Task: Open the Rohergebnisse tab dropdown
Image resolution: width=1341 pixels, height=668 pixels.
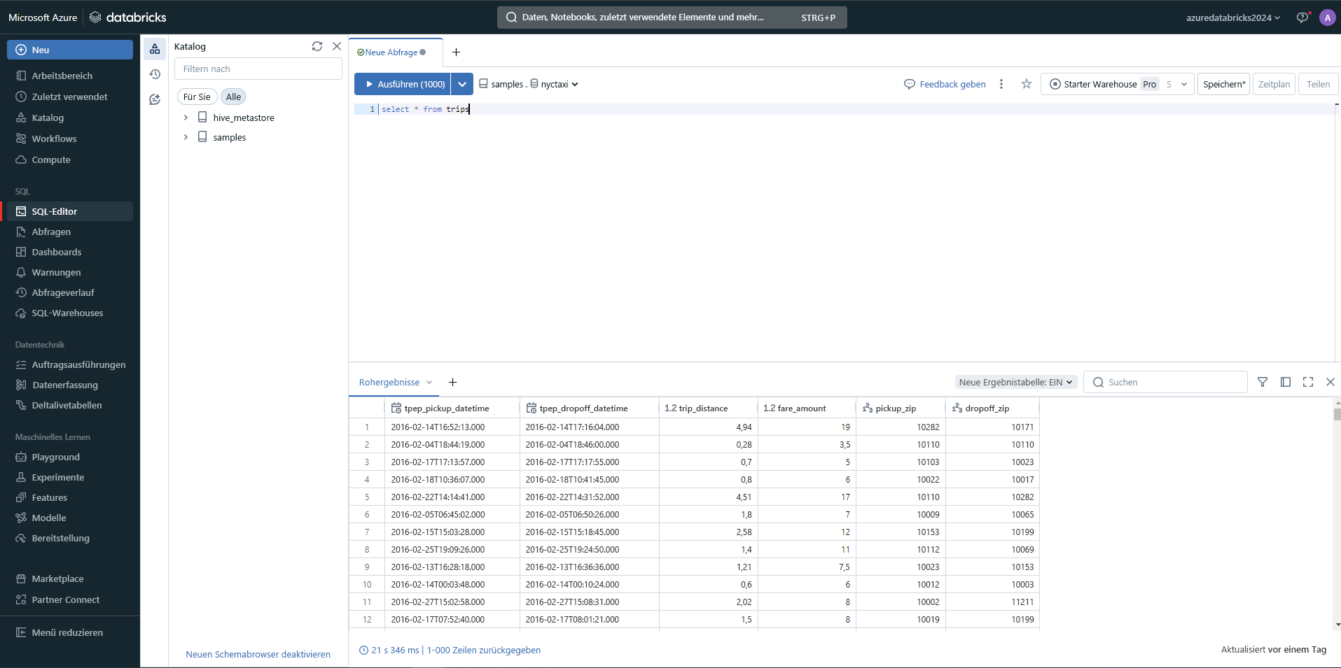Action: [x=429, y=382]
